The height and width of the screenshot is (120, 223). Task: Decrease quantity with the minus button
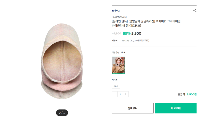click(x=115, y=94)
